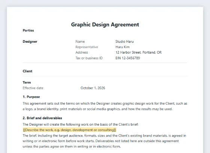Click the Tax or business ID label
This screenshot has width=210, height=153.
click(89, 58)
